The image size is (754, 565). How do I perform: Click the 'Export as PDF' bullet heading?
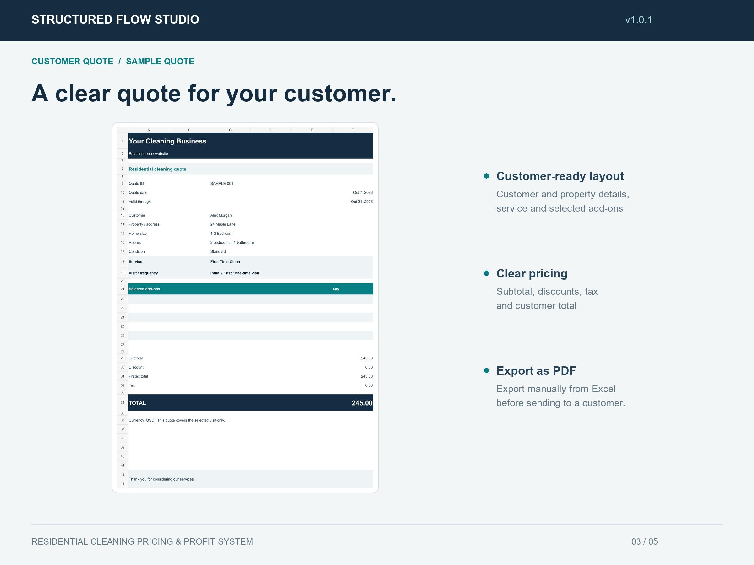(536, 371)
